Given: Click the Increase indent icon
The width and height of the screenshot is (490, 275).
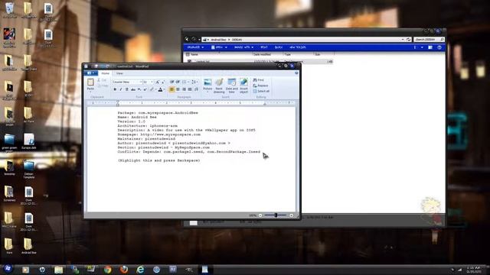Looking at the screenshot, I should pos(178,82).
